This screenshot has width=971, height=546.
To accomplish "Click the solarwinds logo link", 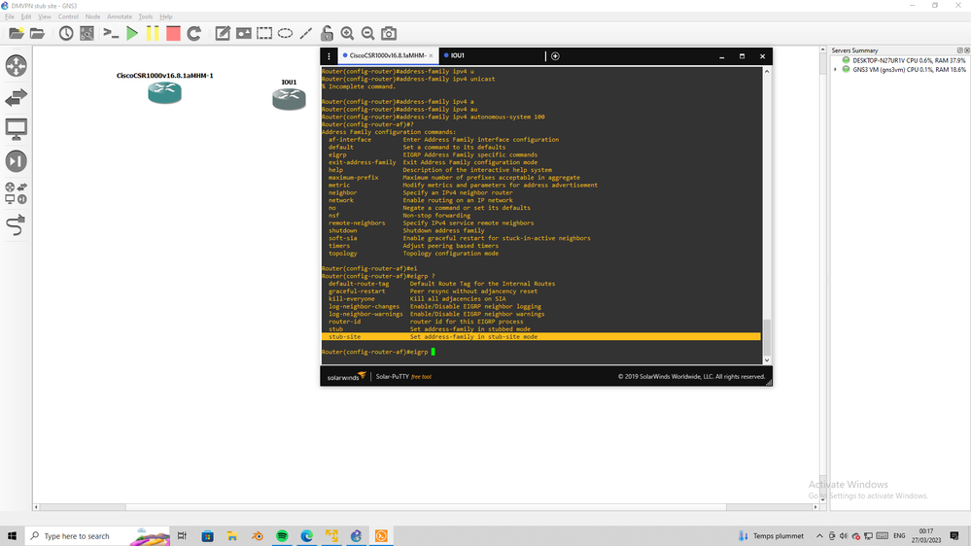I will 346,376.
